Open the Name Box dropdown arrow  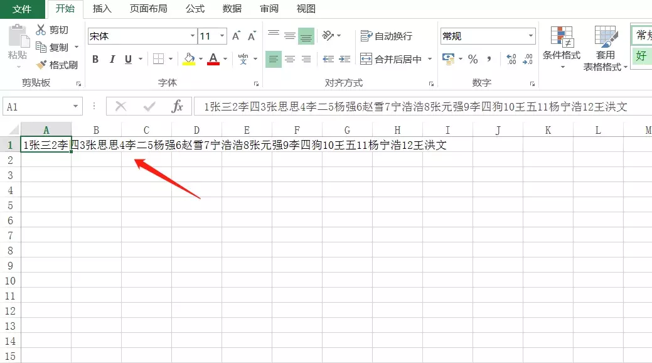[76, 107]
